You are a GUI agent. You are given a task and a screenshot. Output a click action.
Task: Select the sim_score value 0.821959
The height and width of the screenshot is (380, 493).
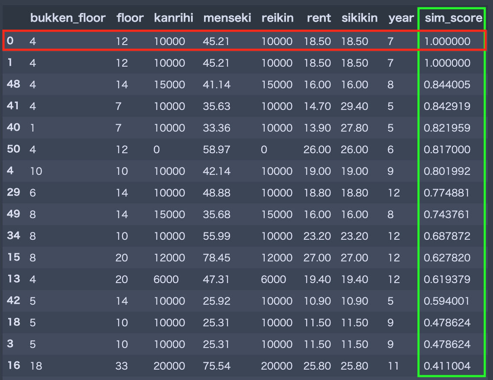pos(447,128)
